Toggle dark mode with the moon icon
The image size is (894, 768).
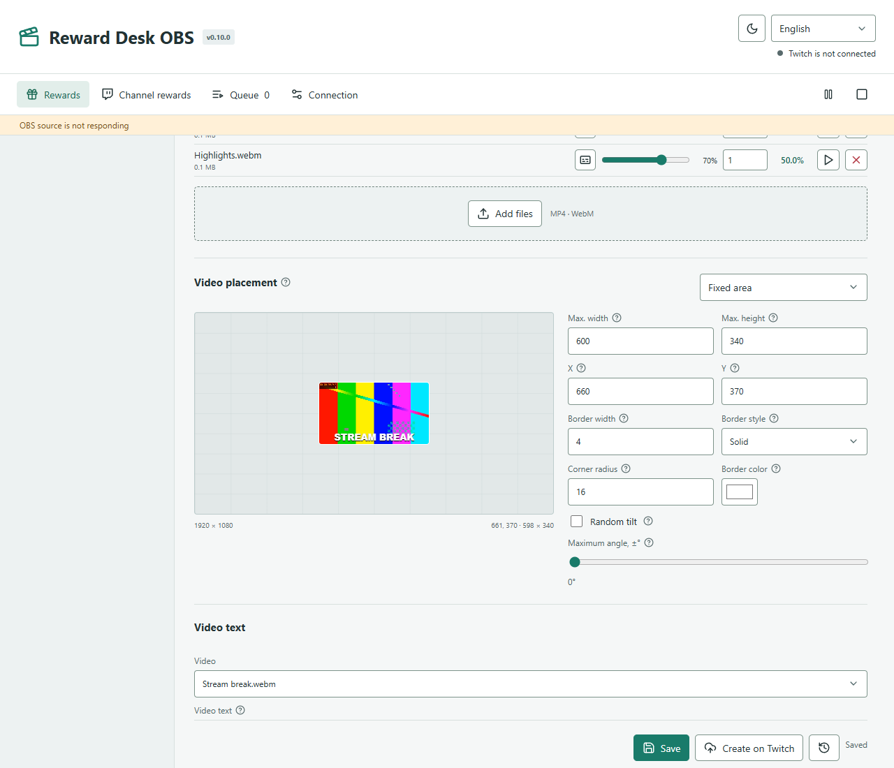point(752,29)
